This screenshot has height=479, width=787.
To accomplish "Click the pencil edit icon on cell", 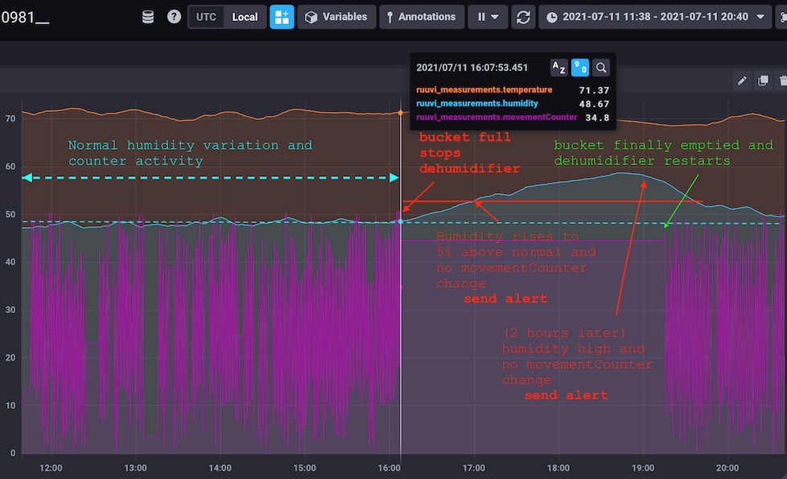I will [742, 81].
